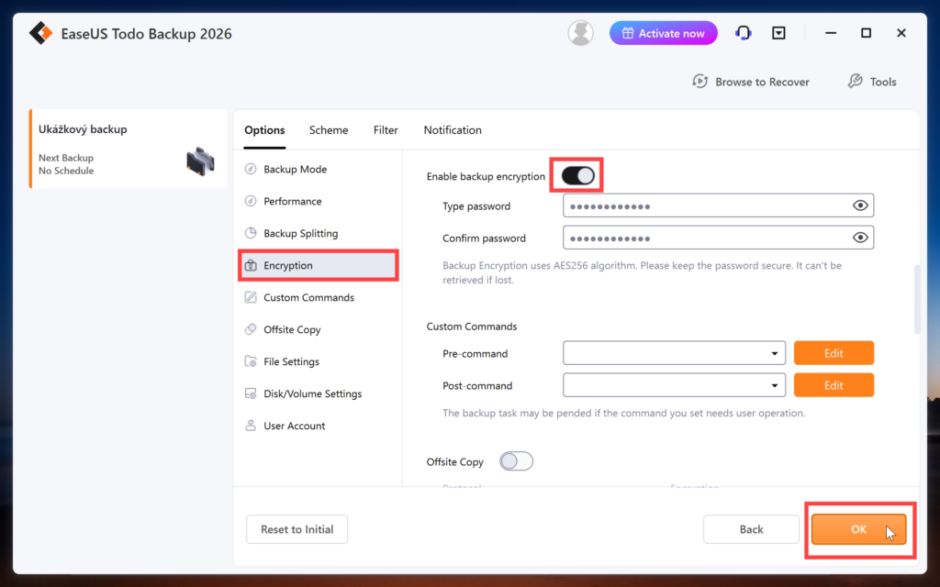Click the File Settings folder icon
The image size is (940, 587).
(251, 361)
